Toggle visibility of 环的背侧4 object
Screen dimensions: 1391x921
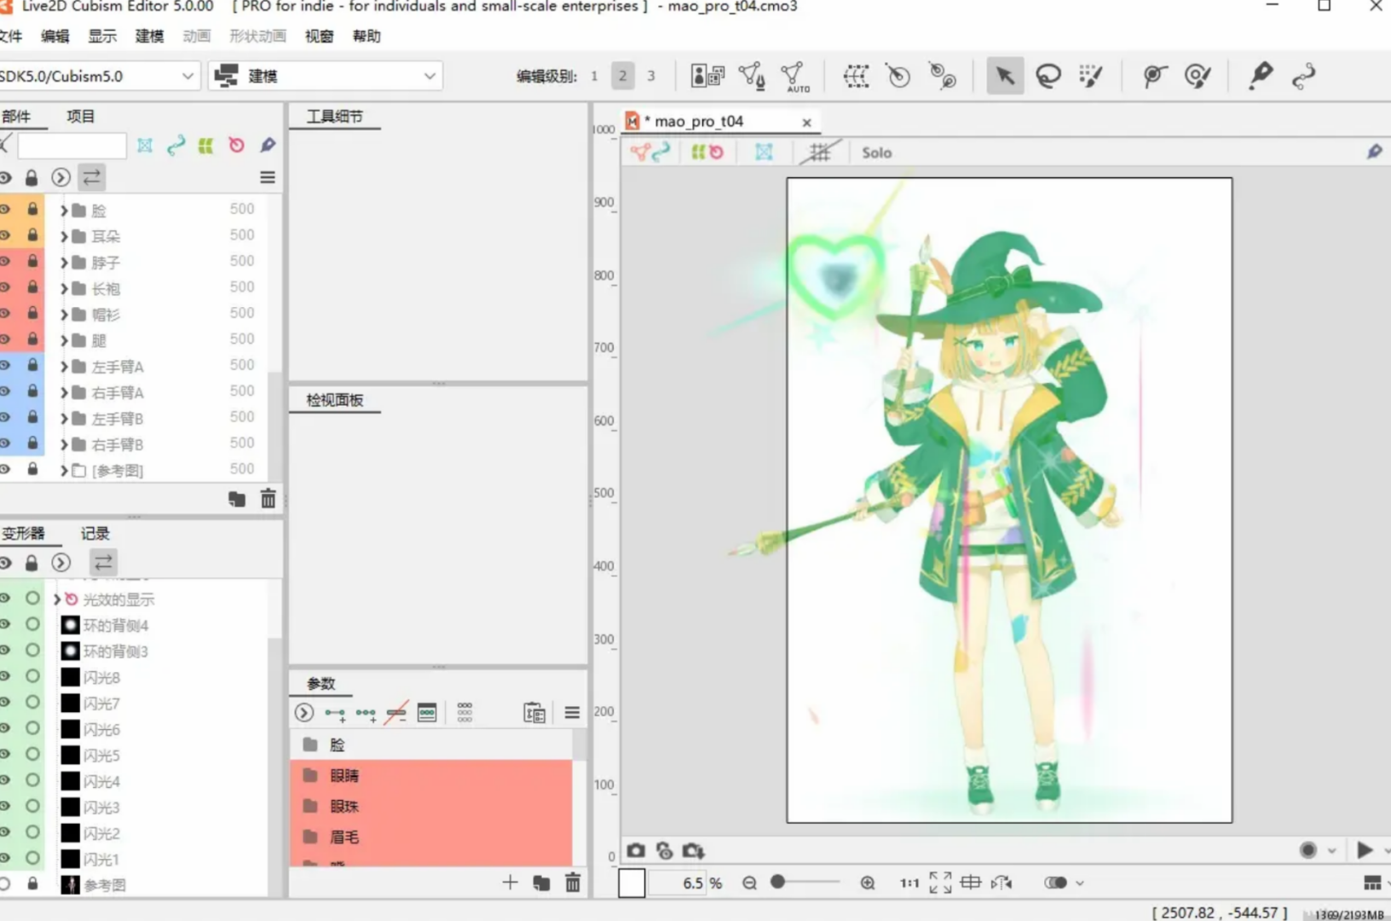click(4, 624)
